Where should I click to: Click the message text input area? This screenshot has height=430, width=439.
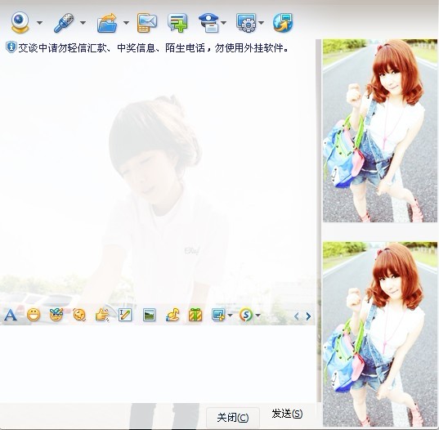coord(158,363)
